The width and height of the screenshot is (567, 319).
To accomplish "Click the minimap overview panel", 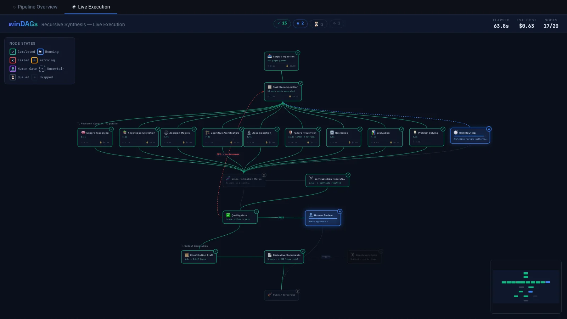I will coord(526,287).
